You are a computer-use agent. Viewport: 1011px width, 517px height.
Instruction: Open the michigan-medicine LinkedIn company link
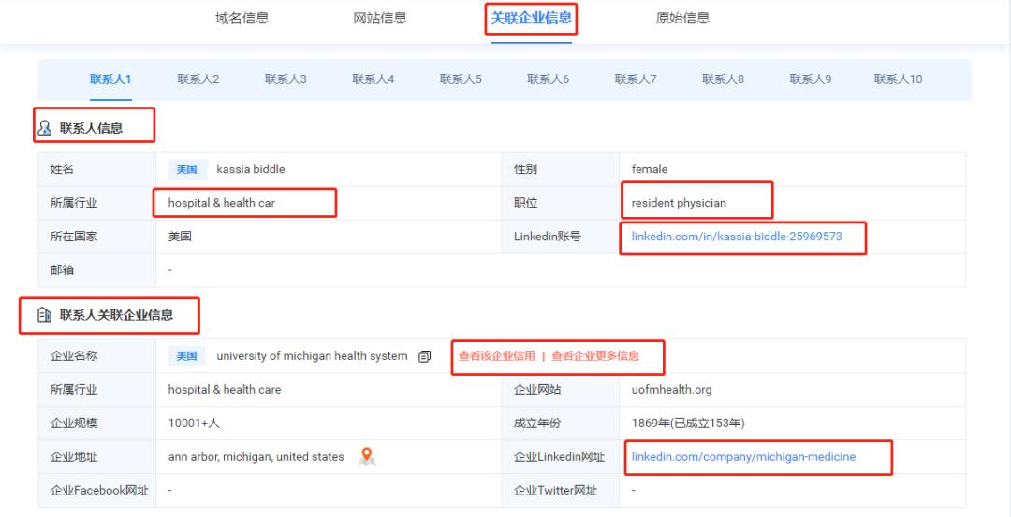(743, 456)
